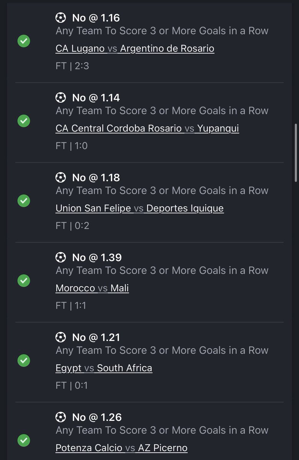Screen dimensions: 299x460
Task: Open Union San Felipe vs Deportes Iquique match
Action: click(140, 208)
